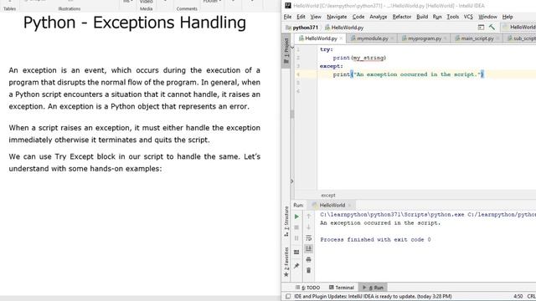Close the main_script.py editor tab
Image resolution: width=536 pixels, height=301 pixels.
pyautogui.click(x=497, y=38)
